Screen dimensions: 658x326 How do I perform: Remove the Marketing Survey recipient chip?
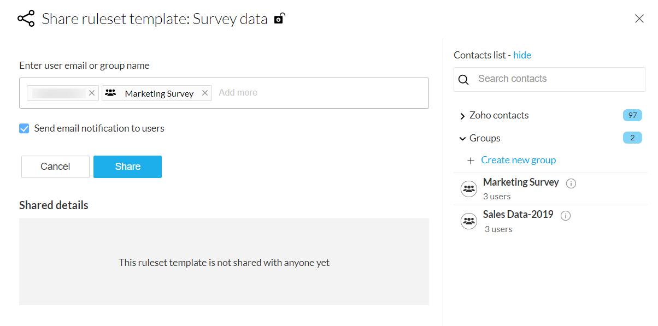pyautogui.click(x=205, y=93)
